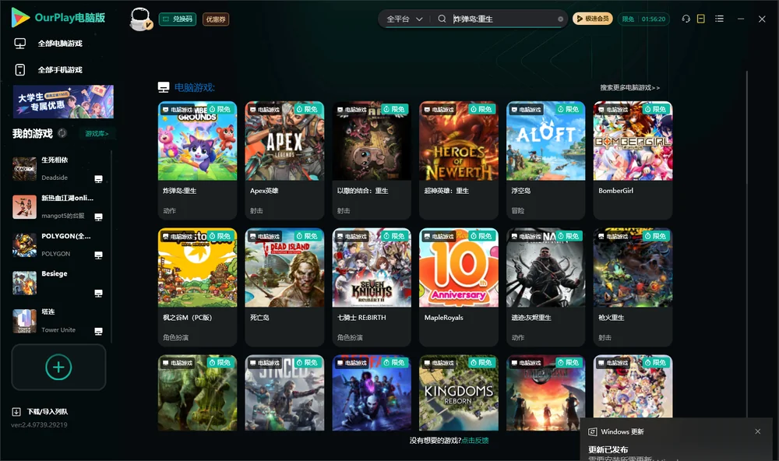Click the 点击反馈 feedback link
Viewport: 779px width, 461px height.
click(475, 440)
